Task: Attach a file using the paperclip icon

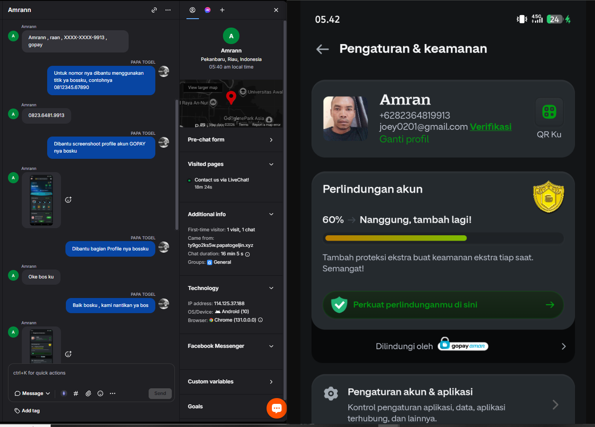Action: pyautogui.click(x=88, y=393)
